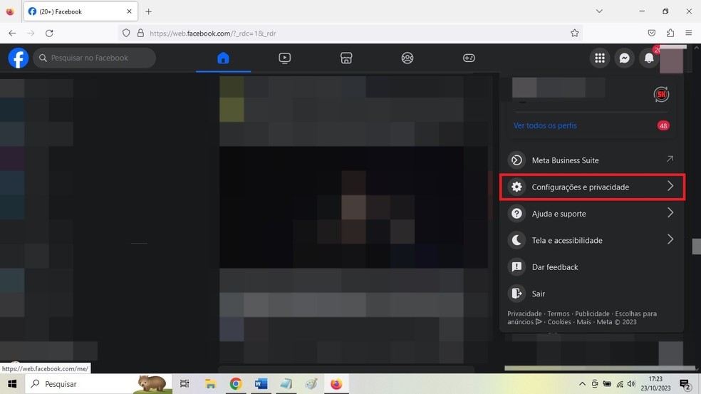Open Word from taskbar
The width and height of the screenshot is (701, 394).
[x=261, y=384]
